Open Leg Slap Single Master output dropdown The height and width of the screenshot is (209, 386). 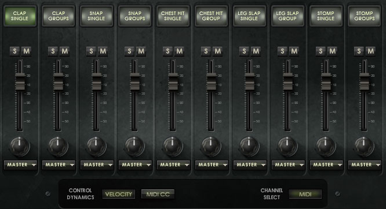point(250,165)
